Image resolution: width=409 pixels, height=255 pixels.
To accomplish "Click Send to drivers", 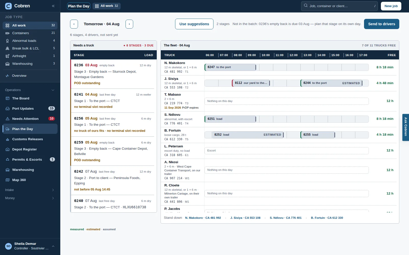I will click(382, 24).
